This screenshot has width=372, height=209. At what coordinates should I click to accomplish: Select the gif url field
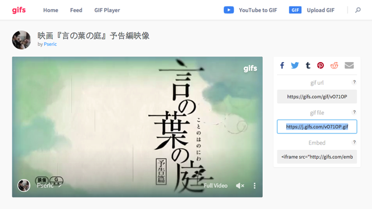point(317,96)
